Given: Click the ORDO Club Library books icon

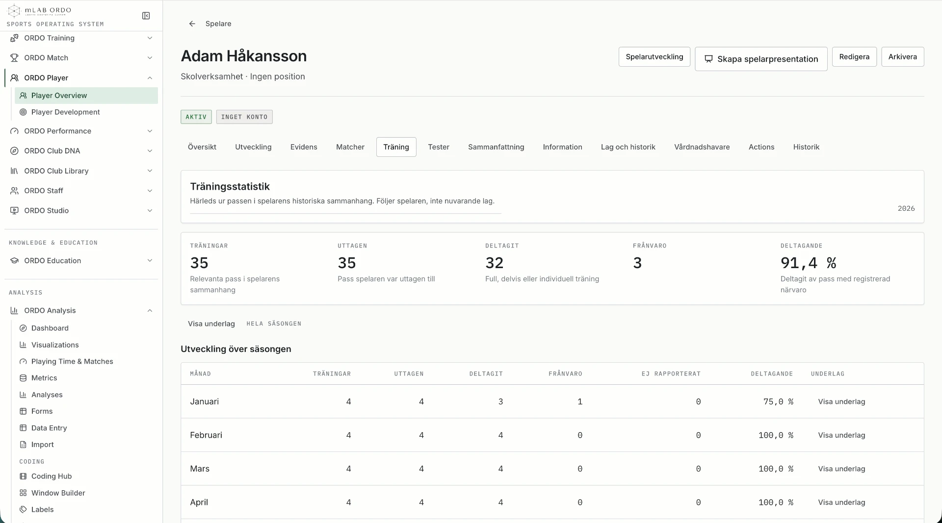Looking at the screenshot, I should (15, 171).
